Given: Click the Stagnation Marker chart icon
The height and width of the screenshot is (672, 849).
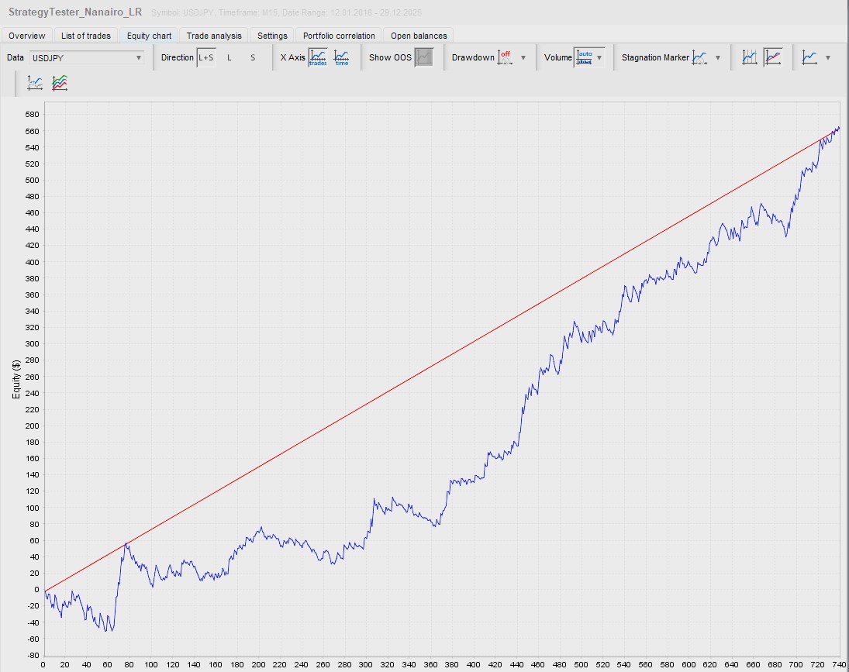Looking at the screenshot, I should (700, 57).
